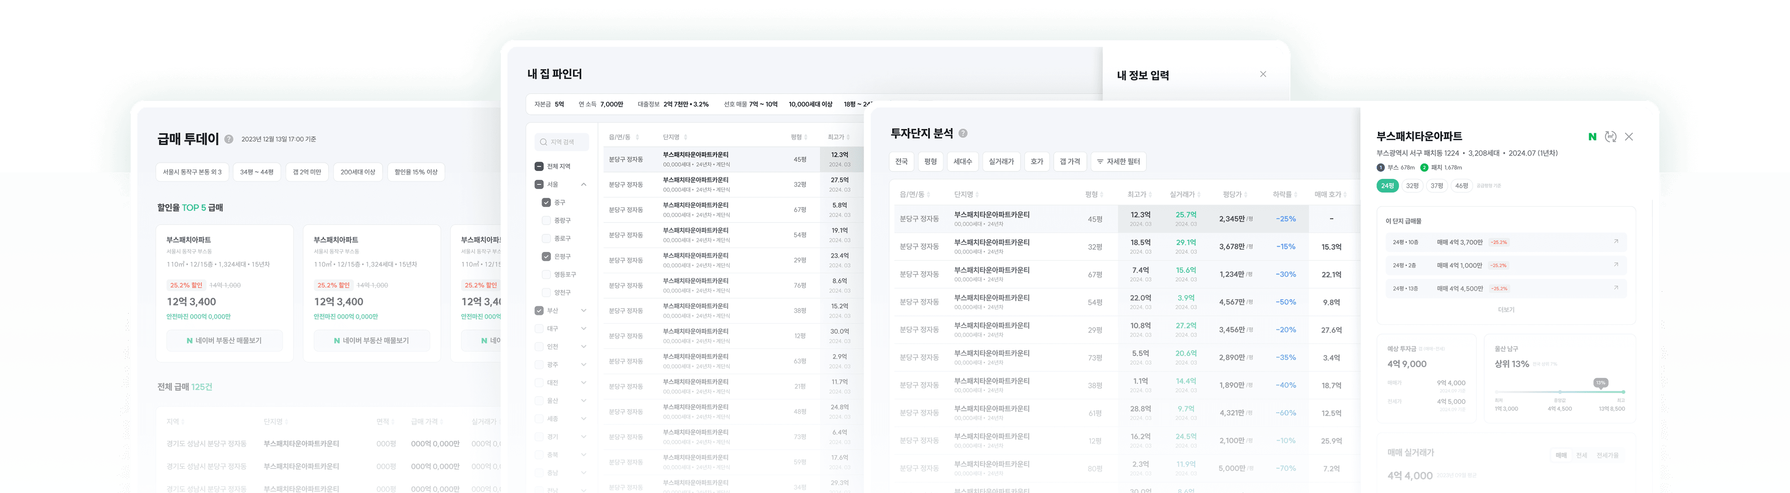1790x493 pixels.
Task: Expand the 부산 district list
Action: 584,310
